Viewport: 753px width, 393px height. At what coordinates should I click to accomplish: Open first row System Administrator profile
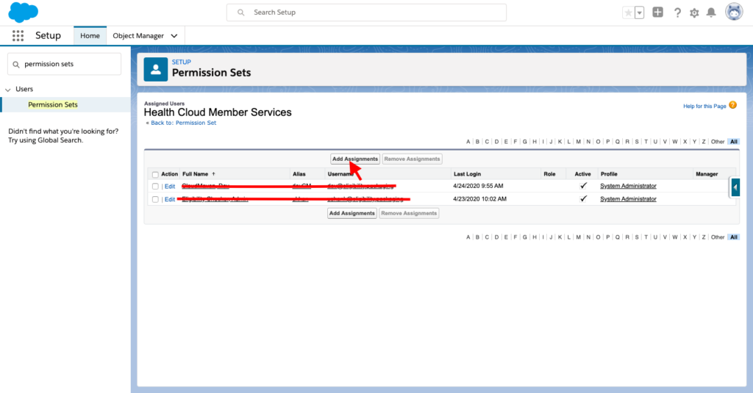[628, 186]
